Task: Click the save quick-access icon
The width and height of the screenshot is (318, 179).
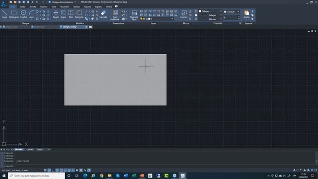Action: point(19,2)
